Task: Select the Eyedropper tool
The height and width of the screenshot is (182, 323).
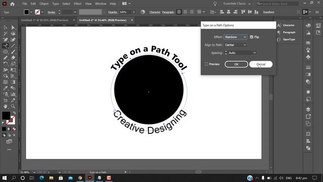Action: tap(6, 88)
